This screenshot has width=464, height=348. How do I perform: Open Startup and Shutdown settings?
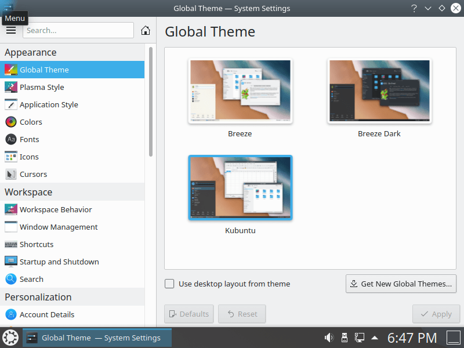click(72, 262)
